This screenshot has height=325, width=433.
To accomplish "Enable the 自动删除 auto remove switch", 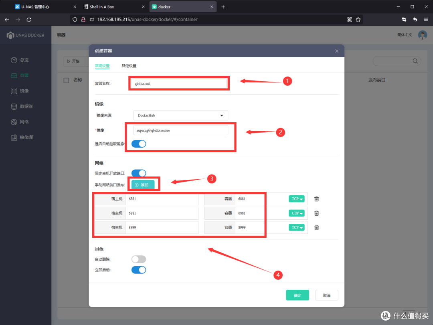I will (139, 259).
